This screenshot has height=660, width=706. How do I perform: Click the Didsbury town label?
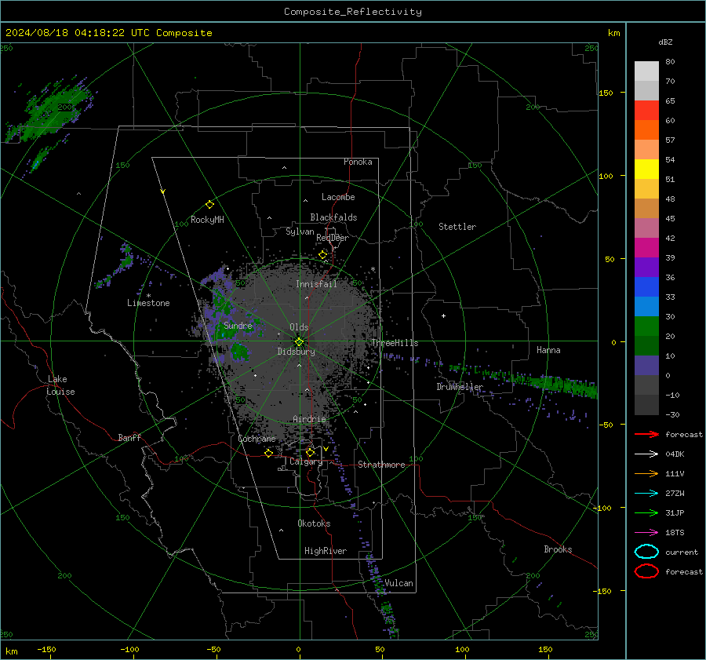click(297, 352)
